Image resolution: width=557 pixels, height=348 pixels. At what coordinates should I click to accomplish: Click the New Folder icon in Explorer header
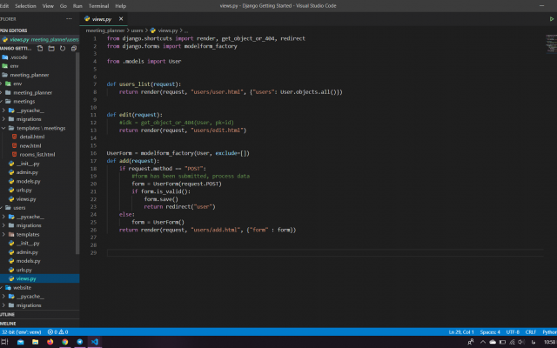click(51, 49)
